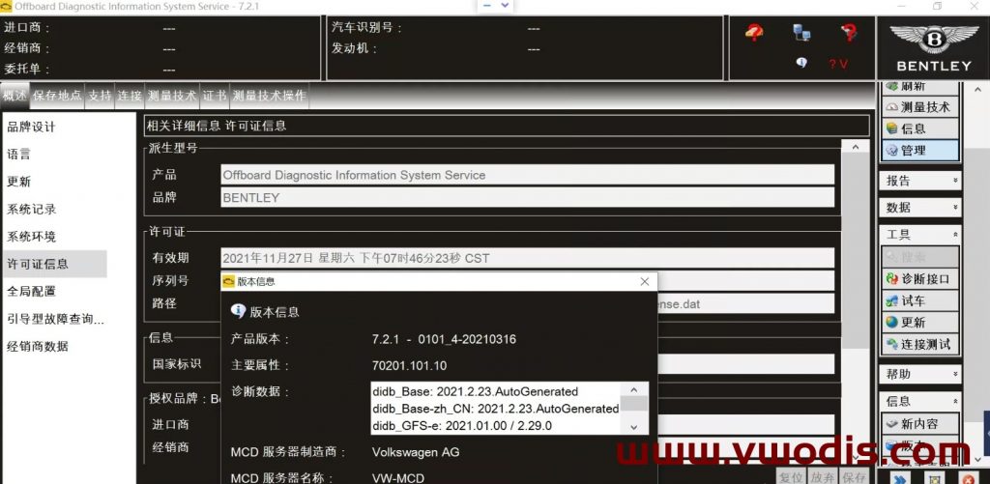Viewport: 990px width, 484px height.
Task: Click the 产品 field showing Offboard Diagnostic
Action: pyautogui.click(x=527, y=175)
